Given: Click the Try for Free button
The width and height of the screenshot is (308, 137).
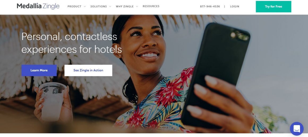Looking at the screenshot, I should [x=273, y=6].
